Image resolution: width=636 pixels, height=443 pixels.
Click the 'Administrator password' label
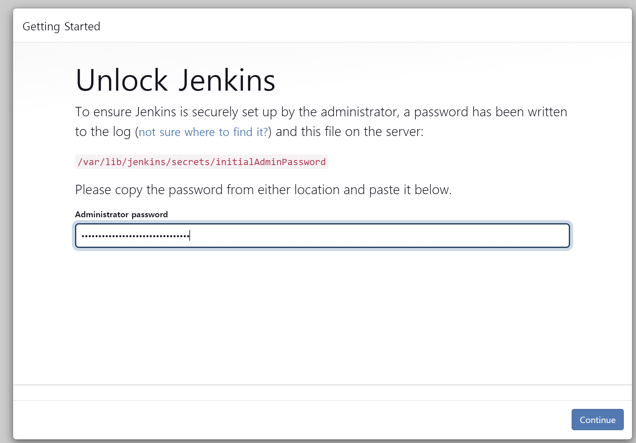121,214
